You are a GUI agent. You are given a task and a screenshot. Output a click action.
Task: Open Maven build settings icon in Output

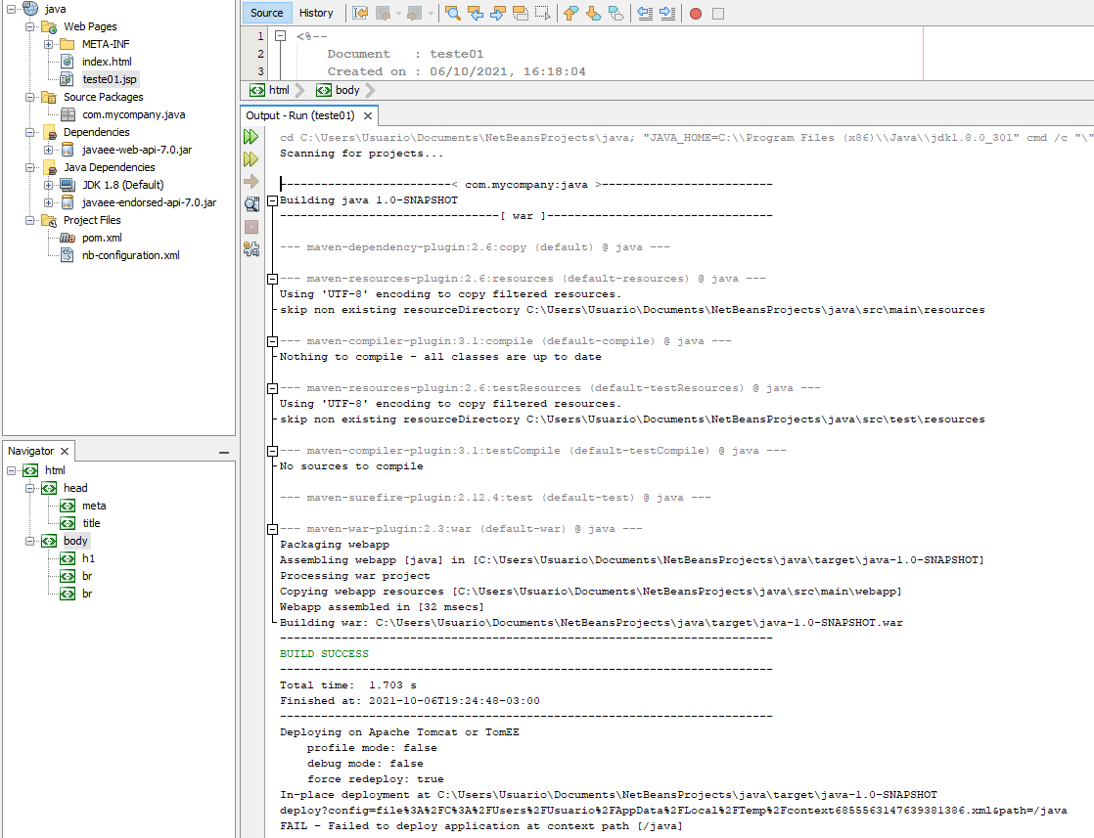(x=251, y=249)
